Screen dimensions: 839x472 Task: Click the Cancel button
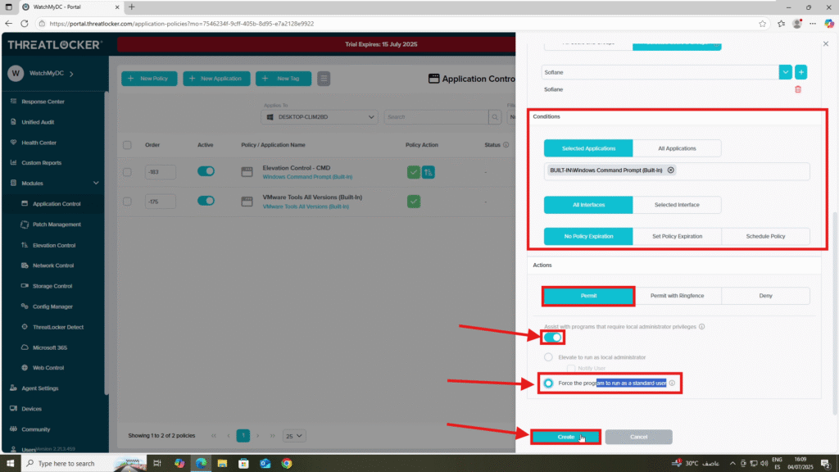(638, 438)
